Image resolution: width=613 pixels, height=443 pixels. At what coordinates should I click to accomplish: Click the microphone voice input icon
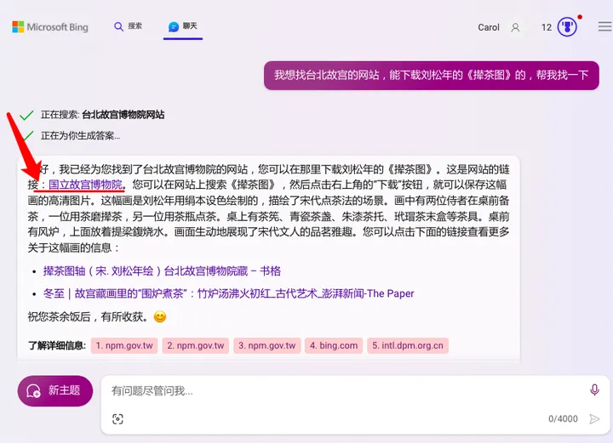[x=594, y=389]
